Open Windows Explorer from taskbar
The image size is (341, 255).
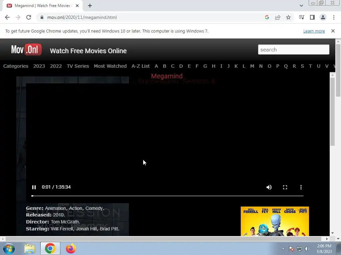(x=30, y=248)
